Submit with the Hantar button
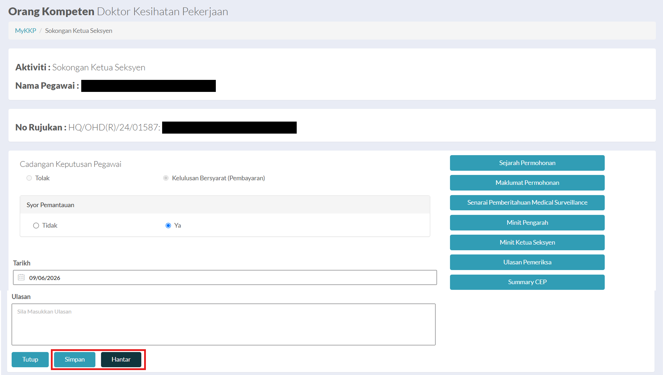This screenshot has height=375, width=663. 121,359
